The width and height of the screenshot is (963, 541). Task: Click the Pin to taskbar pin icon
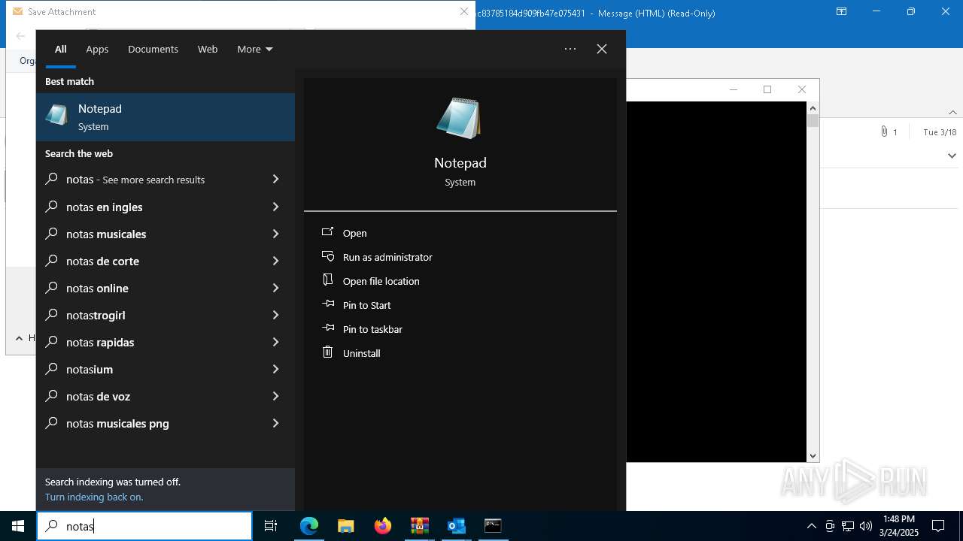[x=328, y=328]
